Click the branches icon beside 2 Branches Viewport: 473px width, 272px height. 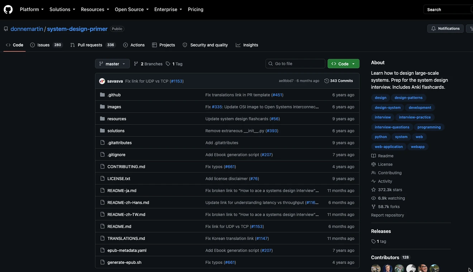136,64
